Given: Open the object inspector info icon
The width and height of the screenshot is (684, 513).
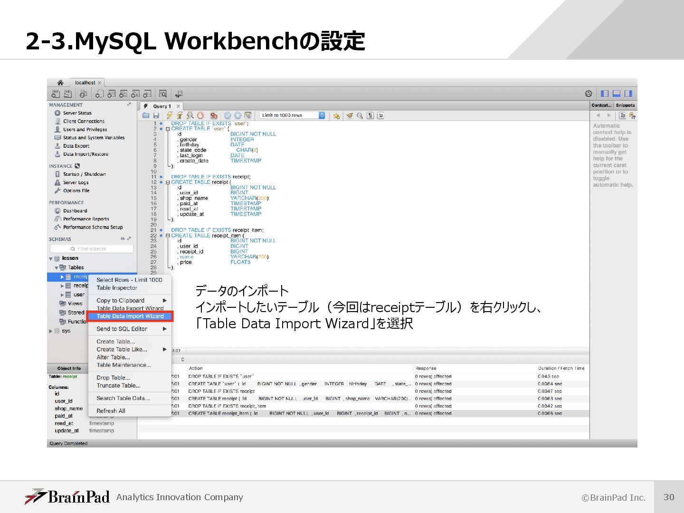Looking at the screenshot, I should [84, 94].
